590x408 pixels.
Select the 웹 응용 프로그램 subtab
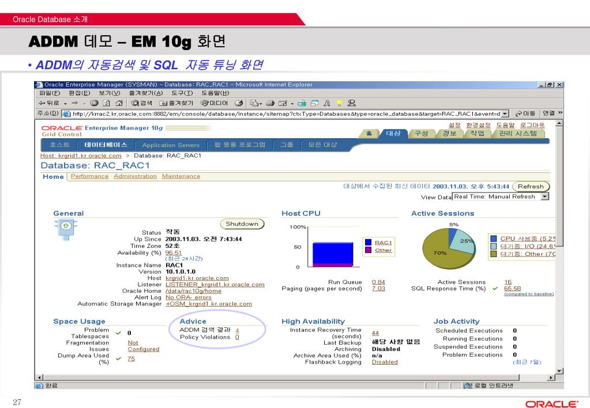point(240,145)
